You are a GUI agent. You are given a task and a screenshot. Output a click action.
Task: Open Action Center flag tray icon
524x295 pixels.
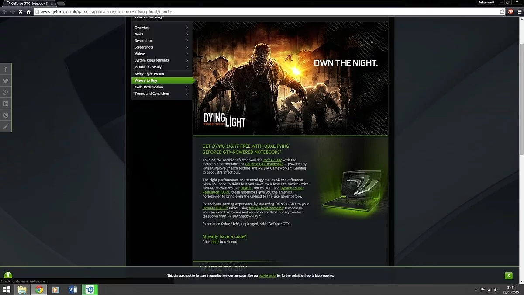pos(483,290)
